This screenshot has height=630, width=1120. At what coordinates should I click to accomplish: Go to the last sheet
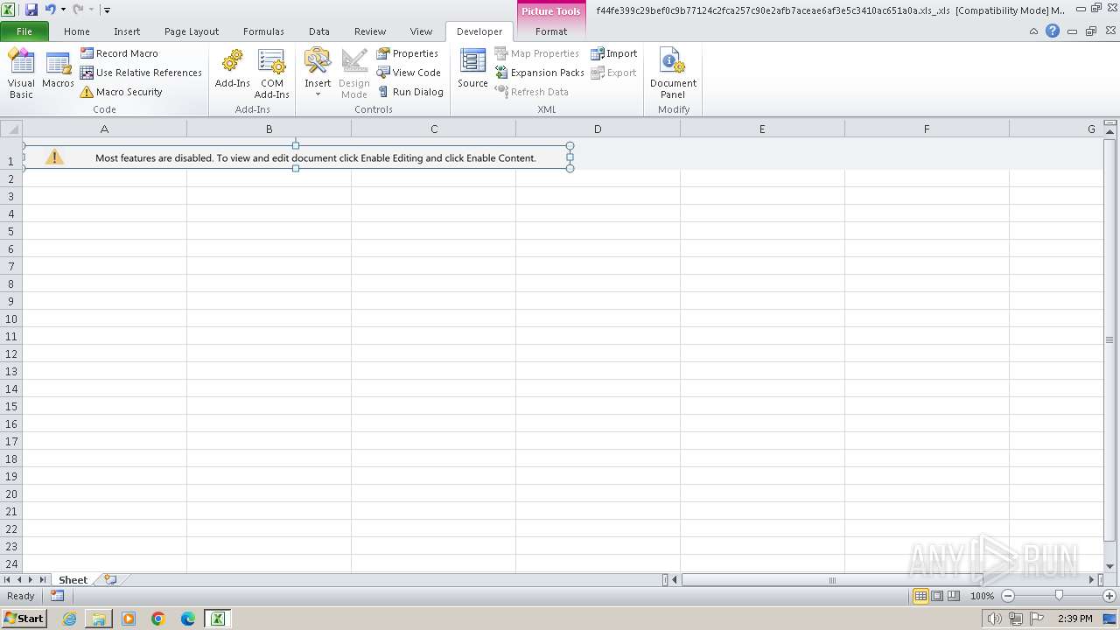pyautogui.click(x=42, y=579)
